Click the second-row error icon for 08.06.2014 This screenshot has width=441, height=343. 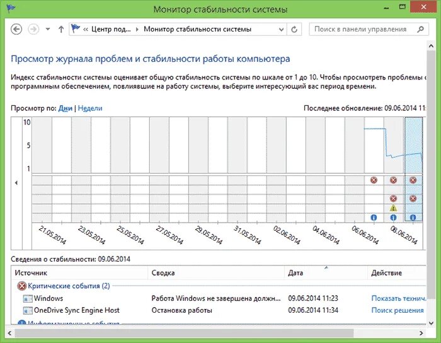(393, 199)
